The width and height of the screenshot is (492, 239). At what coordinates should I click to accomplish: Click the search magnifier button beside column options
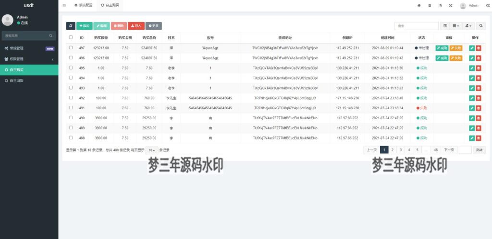[x=480, y=26]
